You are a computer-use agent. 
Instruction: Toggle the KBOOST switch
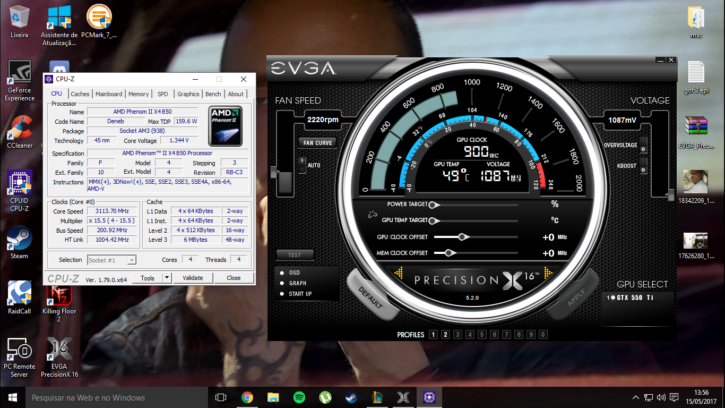643,166
